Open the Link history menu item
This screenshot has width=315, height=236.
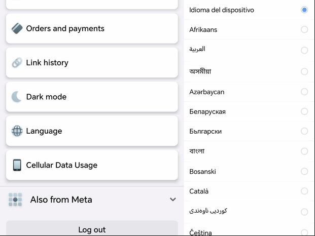92,63
